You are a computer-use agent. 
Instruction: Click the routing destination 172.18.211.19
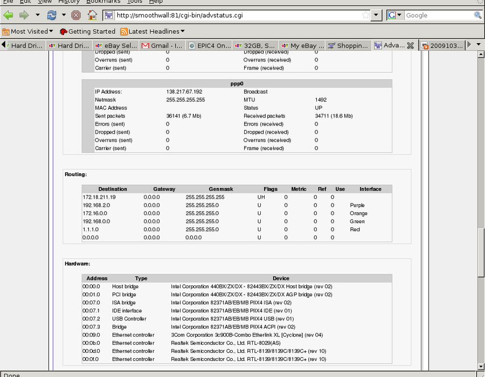click(99, 197)
